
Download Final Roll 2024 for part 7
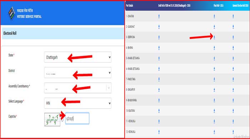click(x=214, y=79)
